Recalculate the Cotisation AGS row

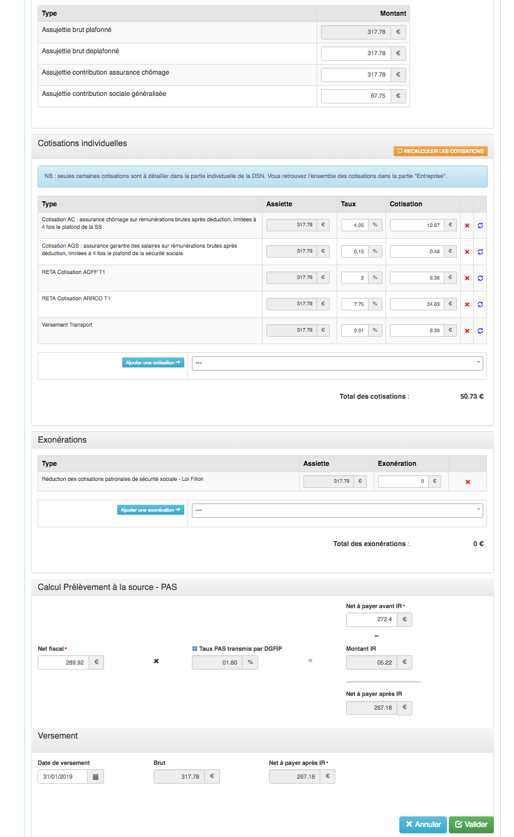tap(480, 252)
